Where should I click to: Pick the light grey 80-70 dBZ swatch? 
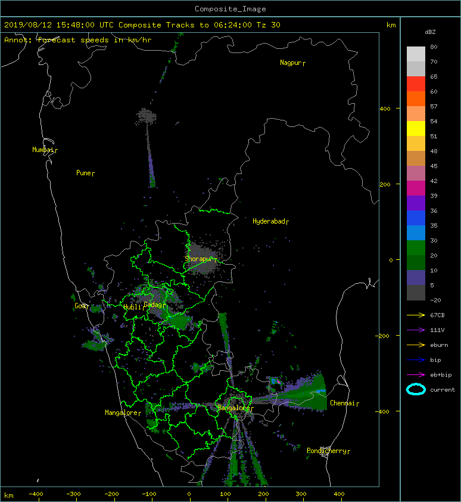pos(416,54)
